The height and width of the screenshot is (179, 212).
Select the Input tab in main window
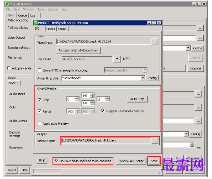click(x=10, y=15)
